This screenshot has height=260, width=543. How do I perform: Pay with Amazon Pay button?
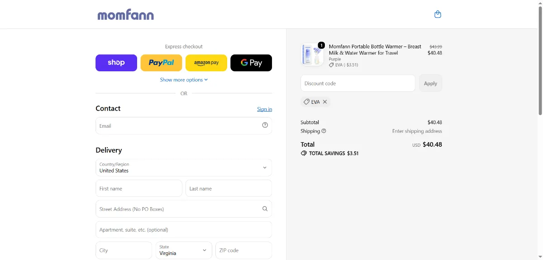(x=206, y=63)
